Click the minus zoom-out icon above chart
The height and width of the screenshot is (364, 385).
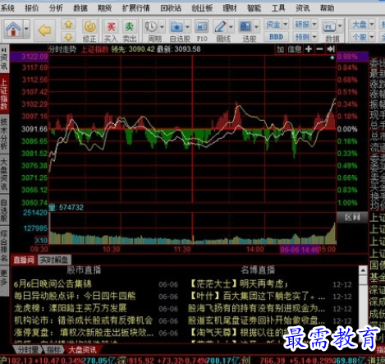pos(319,49)
